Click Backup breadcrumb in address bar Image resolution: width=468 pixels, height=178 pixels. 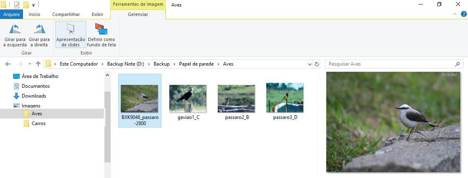[161, 64]
